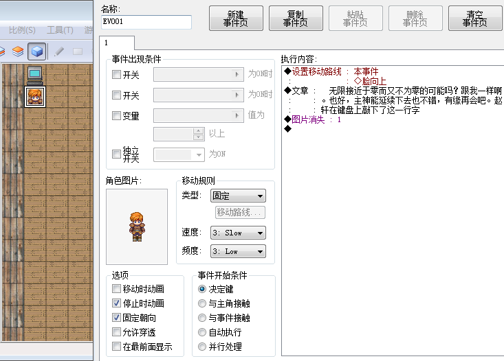Click the 移动路线... button
504x361 pixels.
click(x=240, y=213)
